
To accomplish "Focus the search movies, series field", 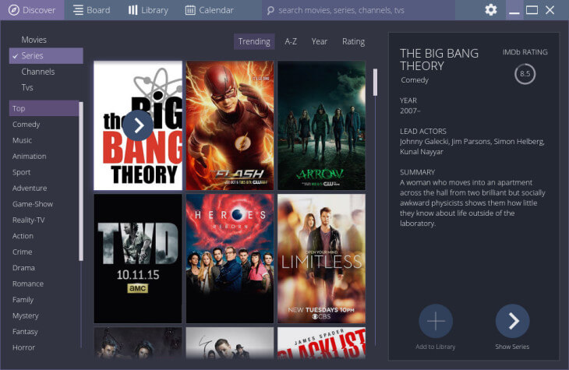I will click(x=359, y=10).
